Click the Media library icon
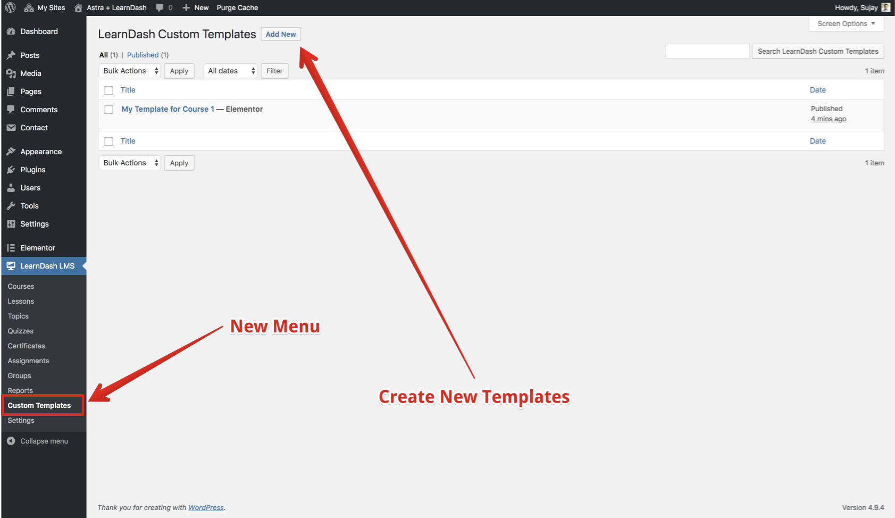The image size is (895, 518). click(11, 73)
